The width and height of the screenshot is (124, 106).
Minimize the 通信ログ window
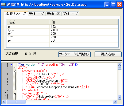point(107,4)
